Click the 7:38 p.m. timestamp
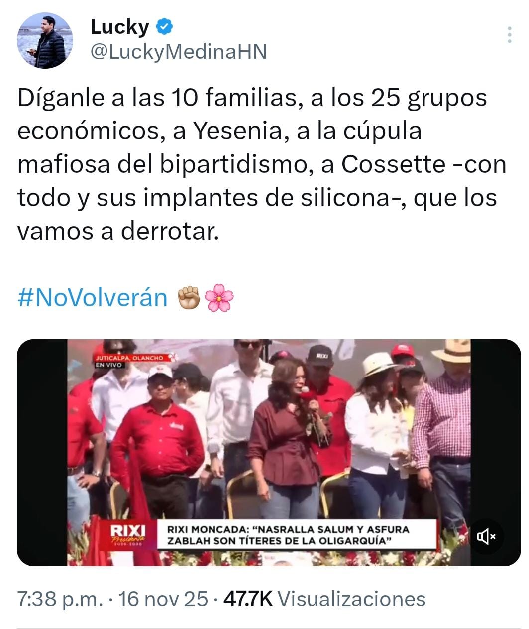The width and height of the screenshot is (529, 629). 59,598
